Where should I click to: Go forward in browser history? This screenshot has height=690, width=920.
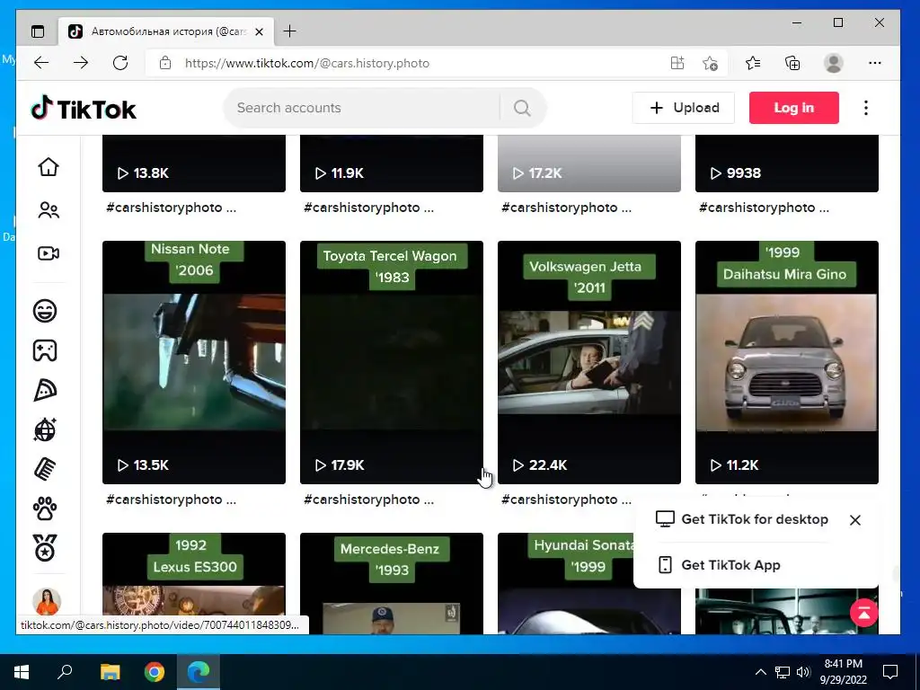coord(81,63)
